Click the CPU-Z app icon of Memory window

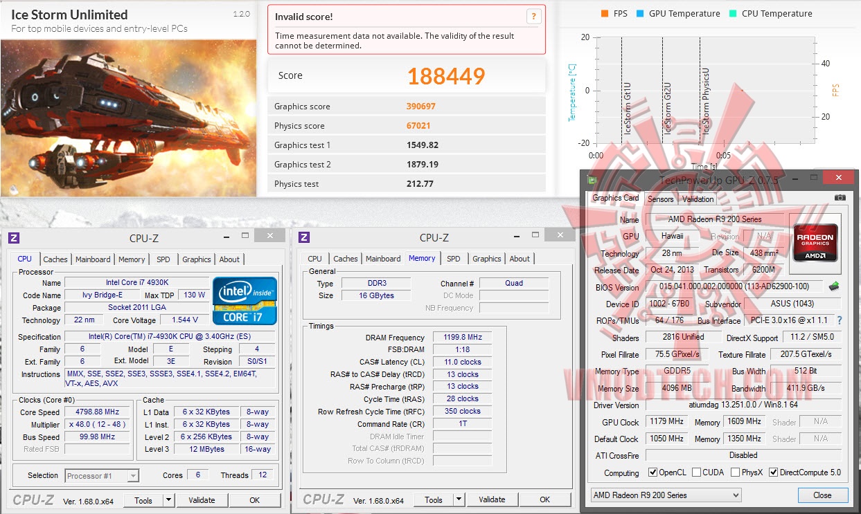304,237
